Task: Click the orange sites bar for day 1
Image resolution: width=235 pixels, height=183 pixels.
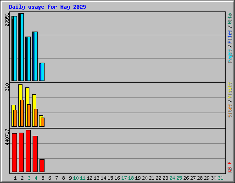Action: [15, 118]
